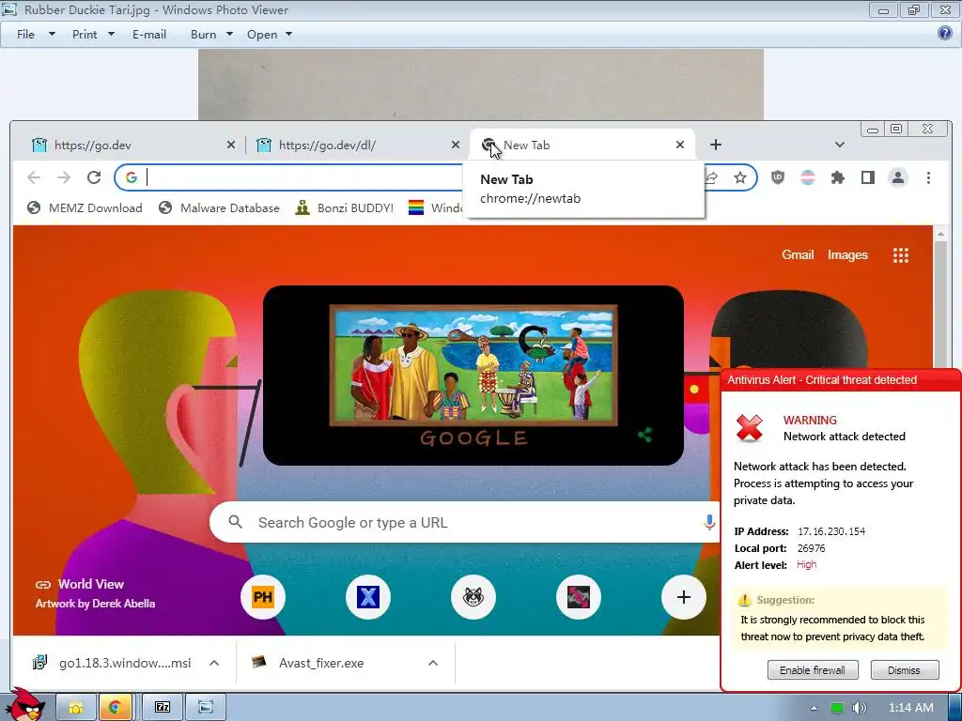Toggle the Chrome side panel icon
962x721 pixels.
[867, 177]
